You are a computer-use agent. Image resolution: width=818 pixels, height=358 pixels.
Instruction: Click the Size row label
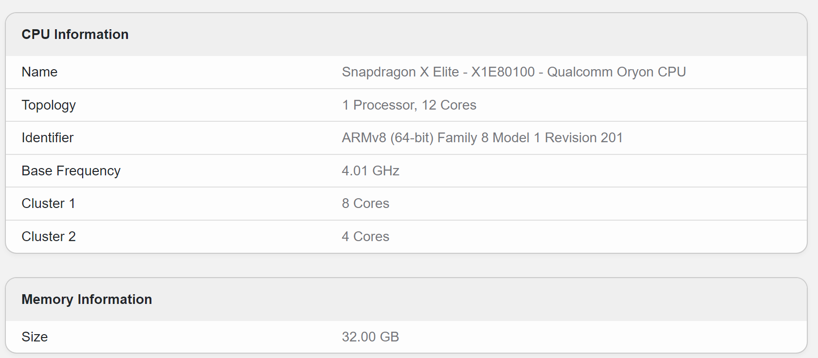35,337
